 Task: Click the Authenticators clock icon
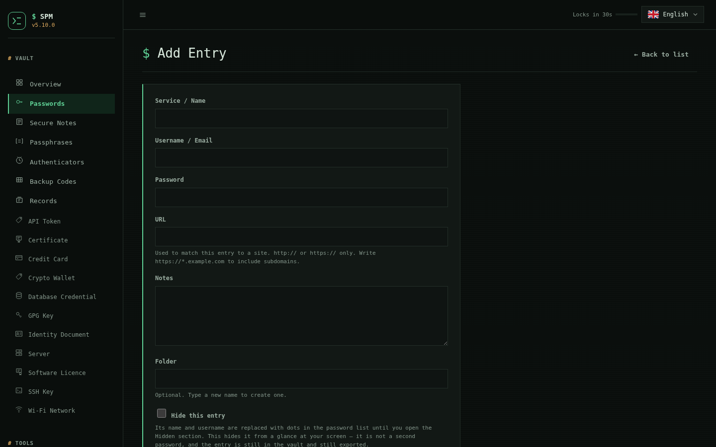pos(19,160)
